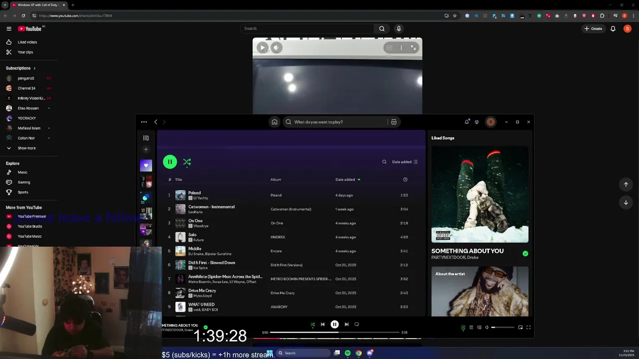This screenshot has height=359, width=639.
Task: Sort by Title column header
Action: 178,179
